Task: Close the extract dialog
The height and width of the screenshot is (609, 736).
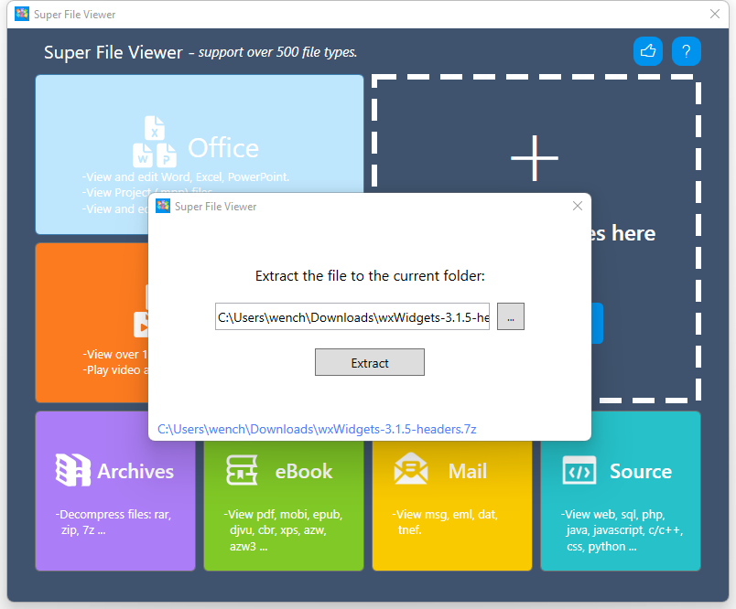Action: (x=577, y=207)
